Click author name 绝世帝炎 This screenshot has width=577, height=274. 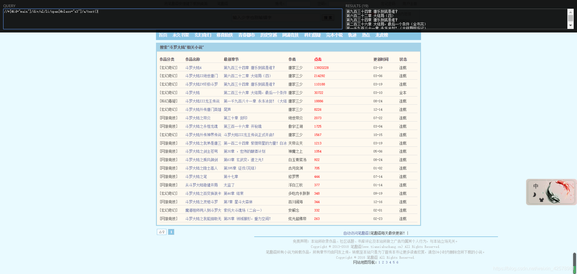tap(295, 118)
